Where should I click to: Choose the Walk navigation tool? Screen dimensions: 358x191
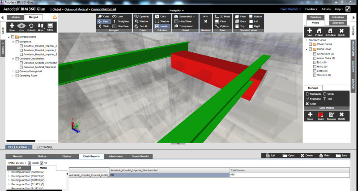(x=103, y=26)
